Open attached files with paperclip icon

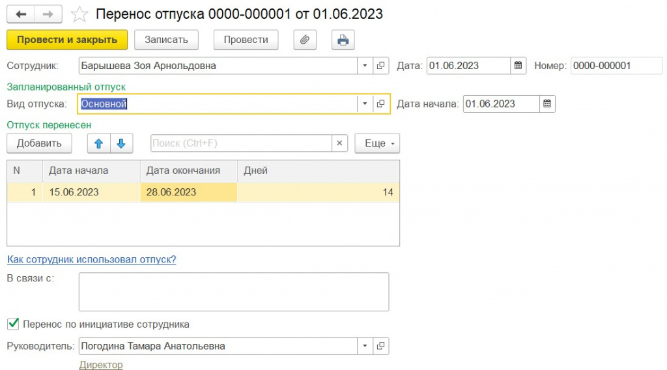coord(305,40)
